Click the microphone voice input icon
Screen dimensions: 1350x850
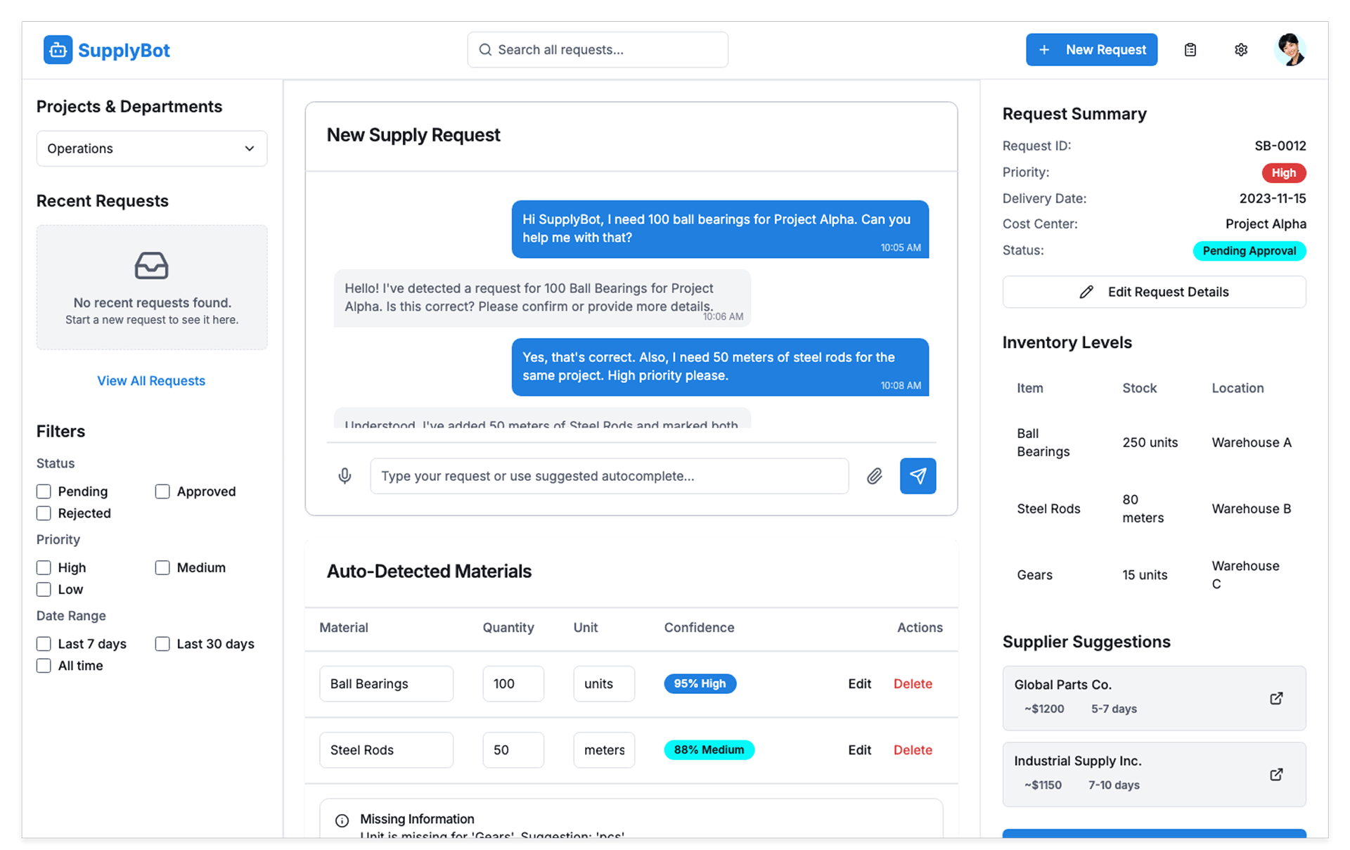(x=345, y=476)
